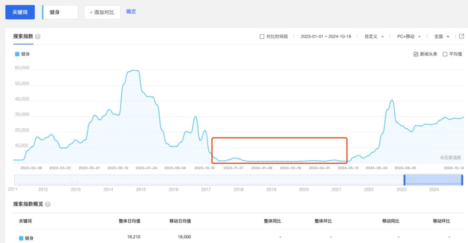Select the 搜索指数 tab
Screen dimensions: 468x243
tap(23, 36)
